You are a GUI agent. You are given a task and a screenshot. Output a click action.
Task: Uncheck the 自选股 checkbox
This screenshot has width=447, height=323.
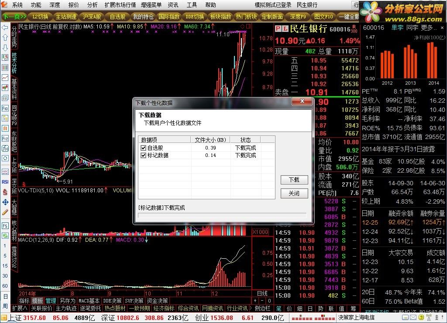click(x=143, y=148)
